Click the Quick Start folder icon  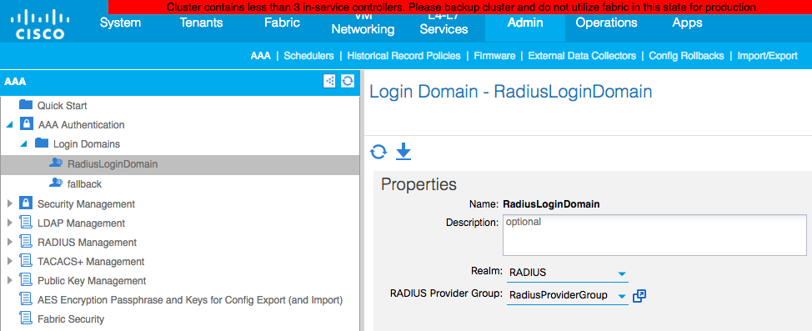tap(26, 105)
